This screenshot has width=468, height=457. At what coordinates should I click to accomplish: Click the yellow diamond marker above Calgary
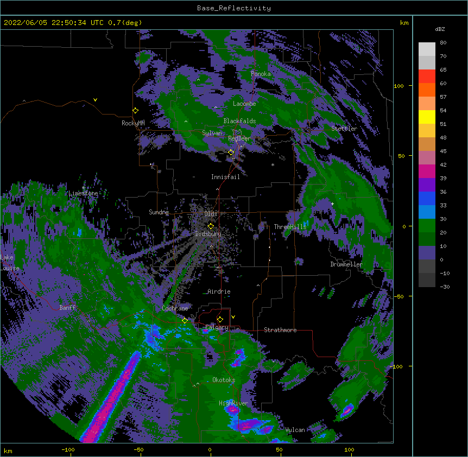tap(220, 319)
